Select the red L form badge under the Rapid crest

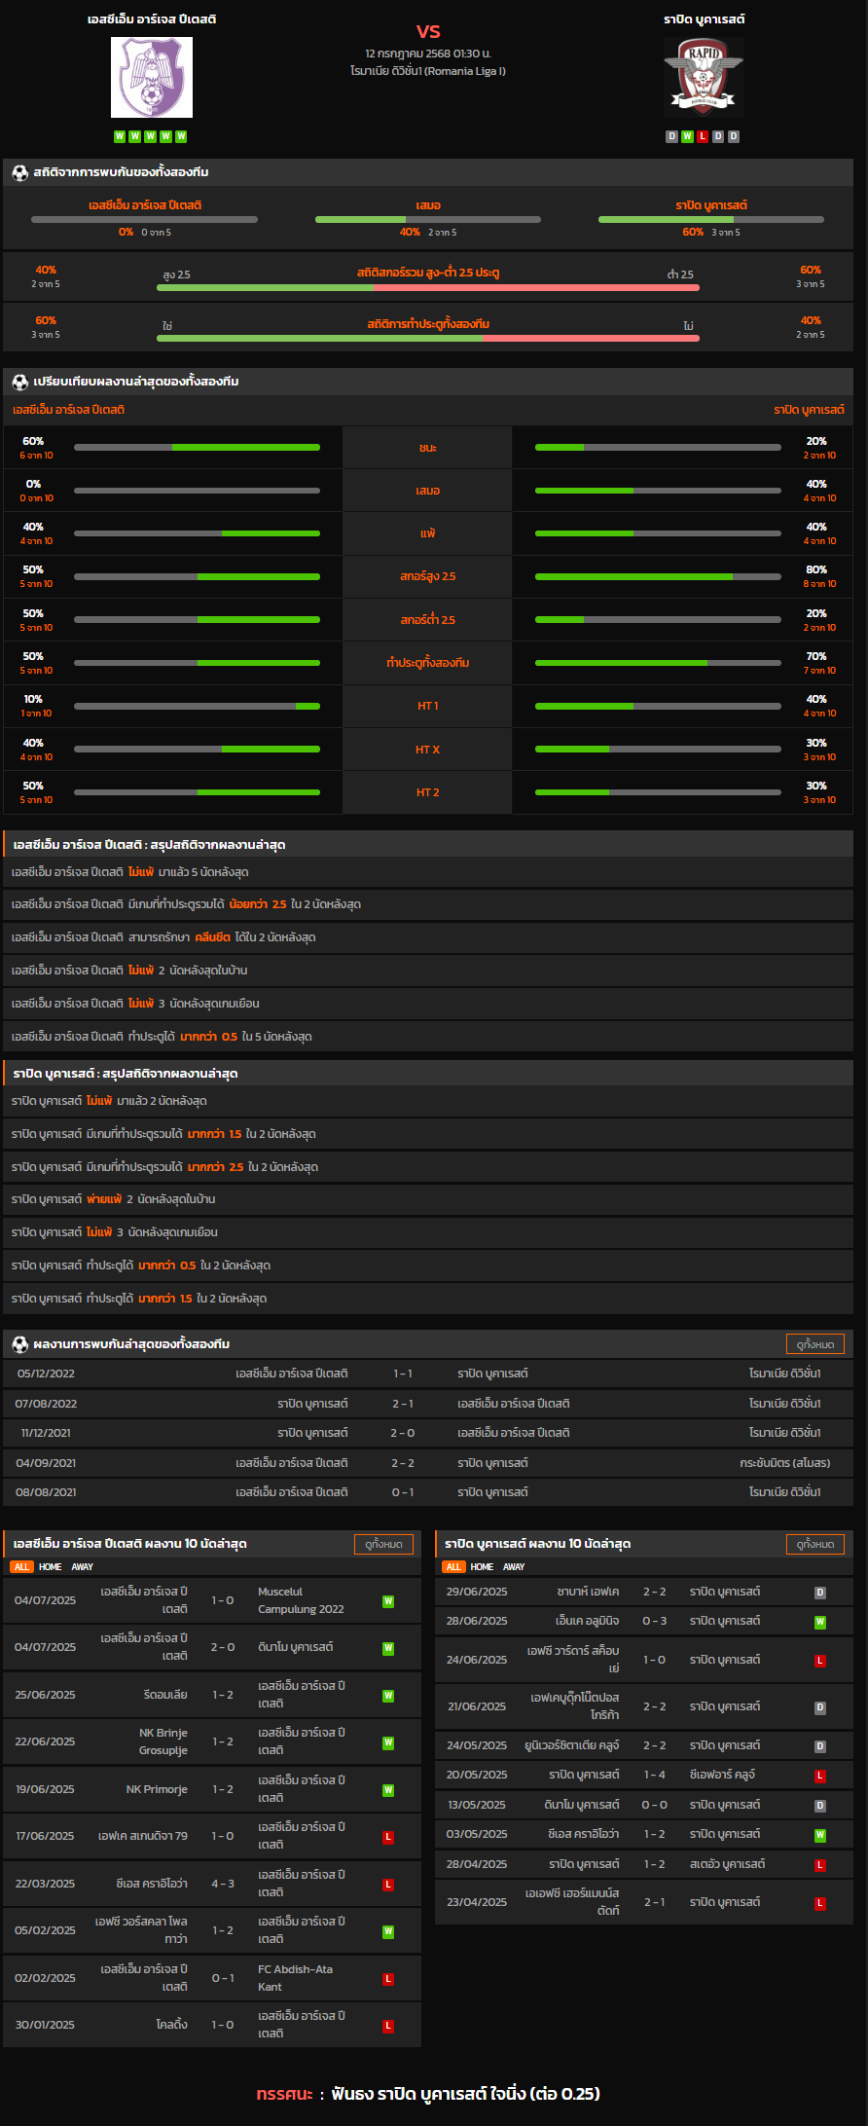coord(703,136)
